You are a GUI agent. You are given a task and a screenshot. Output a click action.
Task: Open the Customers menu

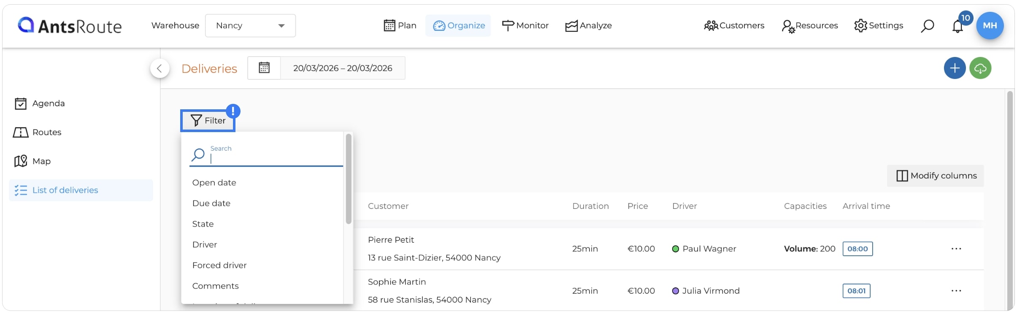[x=734, y=26]
